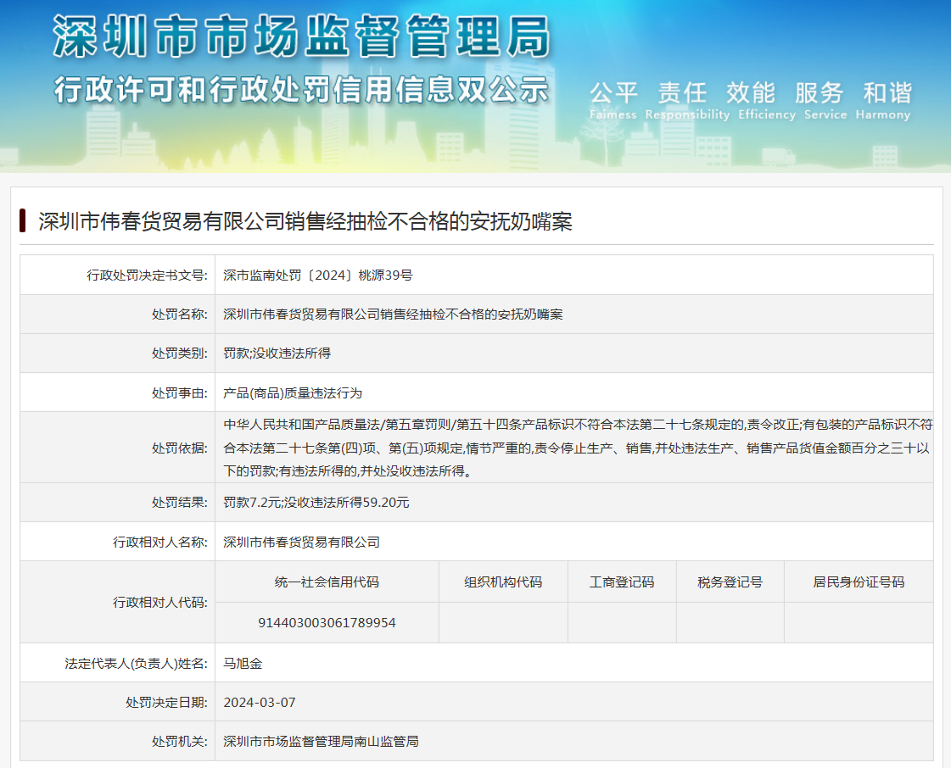Click credit code 914403003061789954
Viewport: 951px width, 768px height.
tap(327, 622)
